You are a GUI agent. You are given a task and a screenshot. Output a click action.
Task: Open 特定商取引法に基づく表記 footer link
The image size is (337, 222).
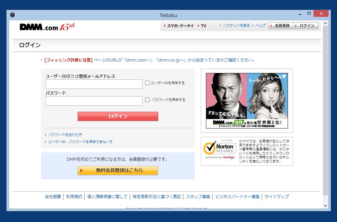pyautogui.click(x=157, y=197)
